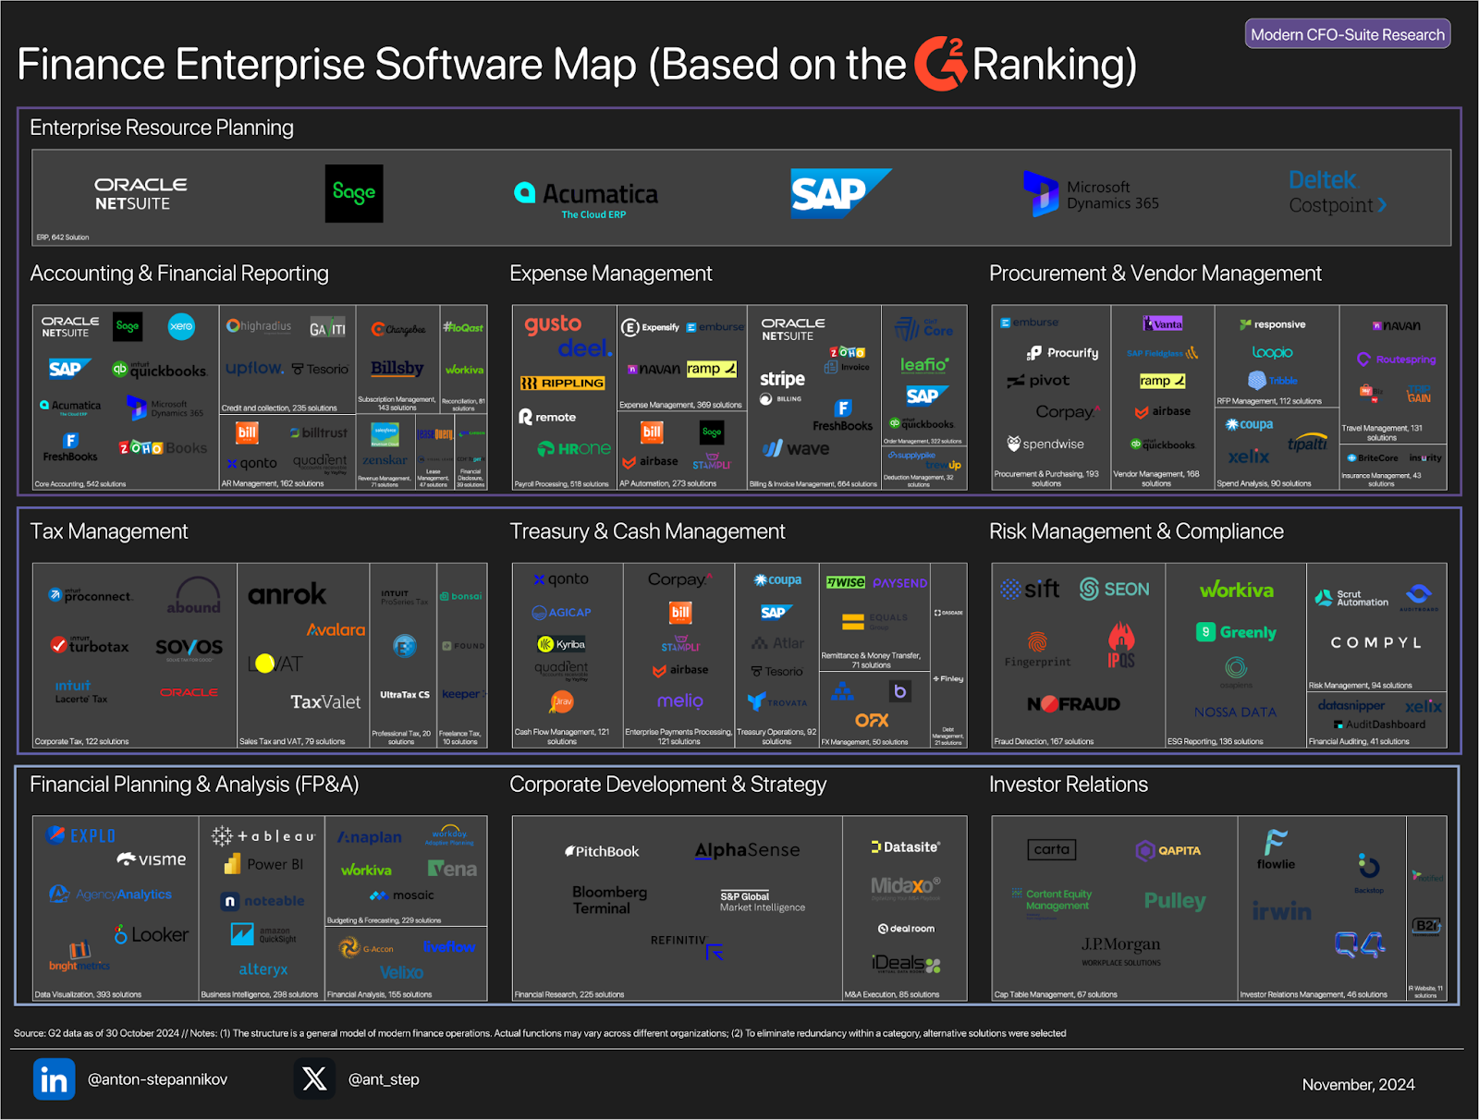Viewport: 1479px width, 1120px height.
Task: Click the Modern CFO-Suite Research badge
Action: click(x=1348, y=34)
